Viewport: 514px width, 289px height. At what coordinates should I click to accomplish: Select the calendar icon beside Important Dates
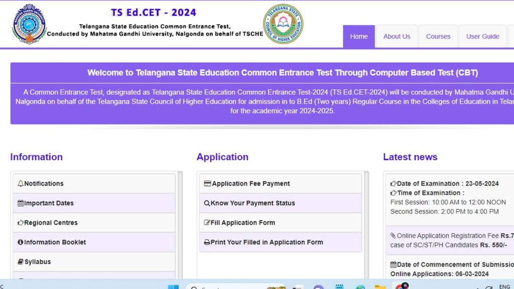[20, 203]
